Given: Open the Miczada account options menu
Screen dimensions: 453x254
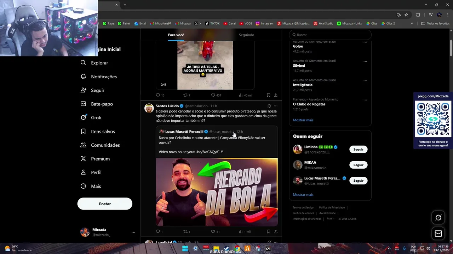Looking at the screenshot, I should point(133,232).
